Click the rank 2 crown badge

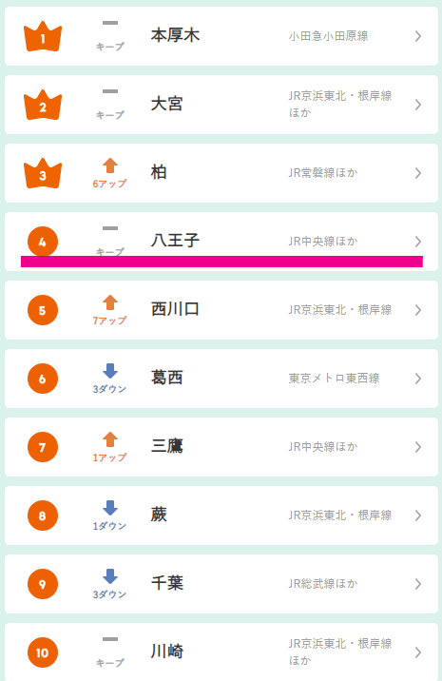point(43,105)
